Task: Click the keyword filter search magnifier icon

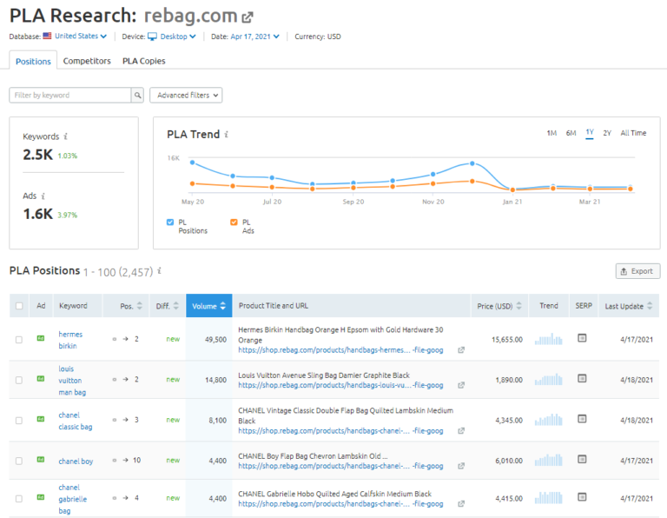Action: click(x=137, y=96)
